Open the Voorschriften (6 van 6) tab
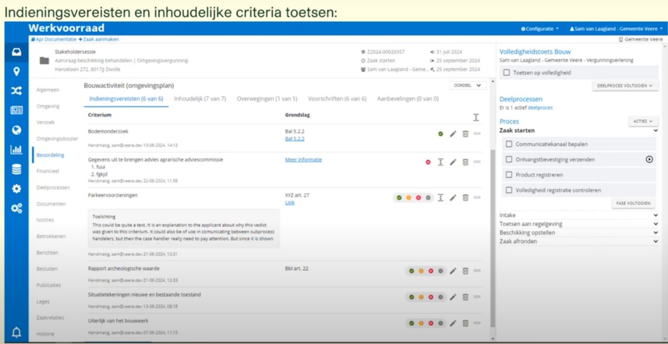 coord(337,99)
